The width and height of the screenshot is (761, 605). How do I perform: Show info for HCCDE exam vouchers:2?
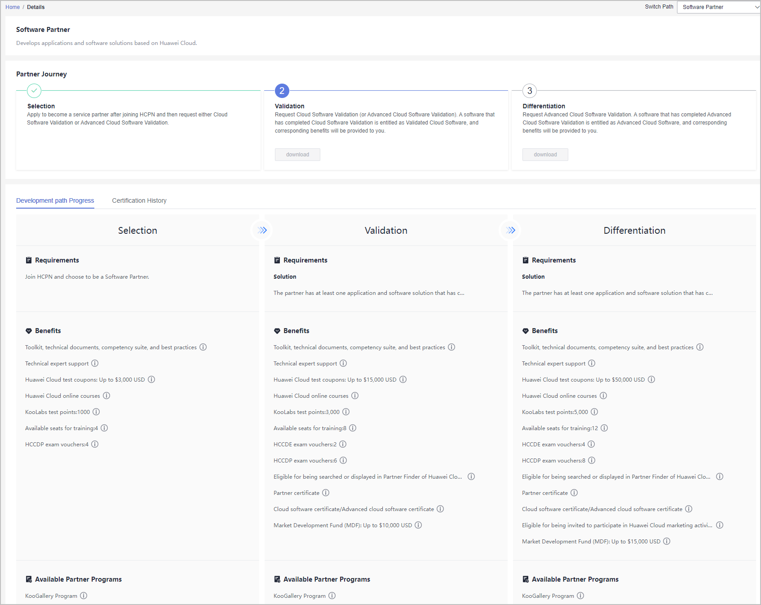coord(343,444)
